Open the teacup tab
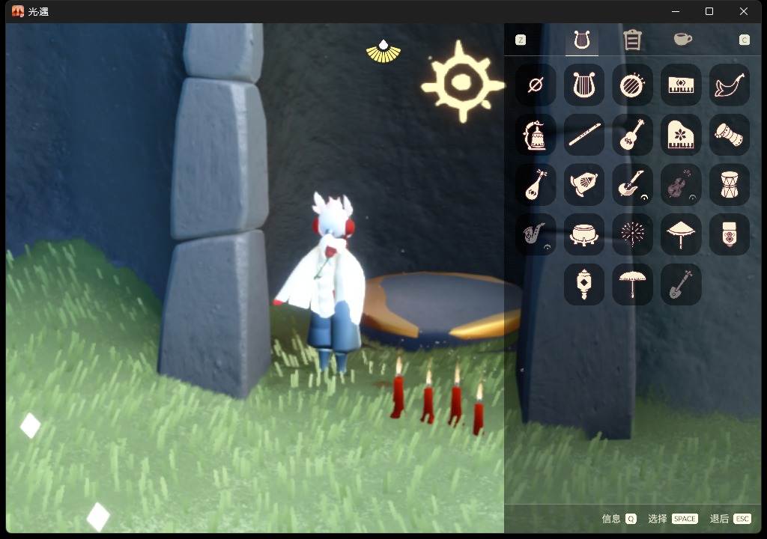767x539 pixels. (x=683, y=39)
